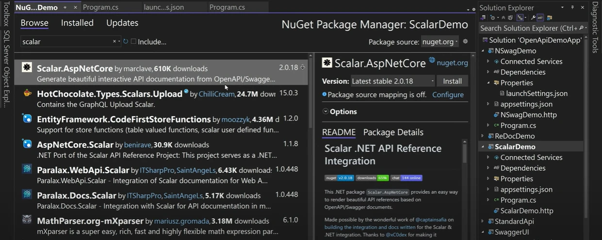Click the Configure link for package source mapping
The width and height of the screenshot is (602, 240).
click(448, 95)
